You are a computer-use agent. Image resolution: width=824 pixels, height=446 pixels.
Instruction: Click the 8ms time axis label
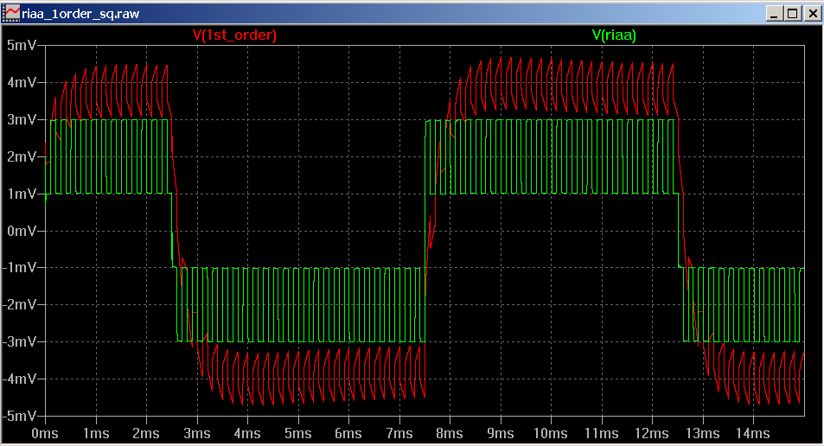click(x=450, y=433)
